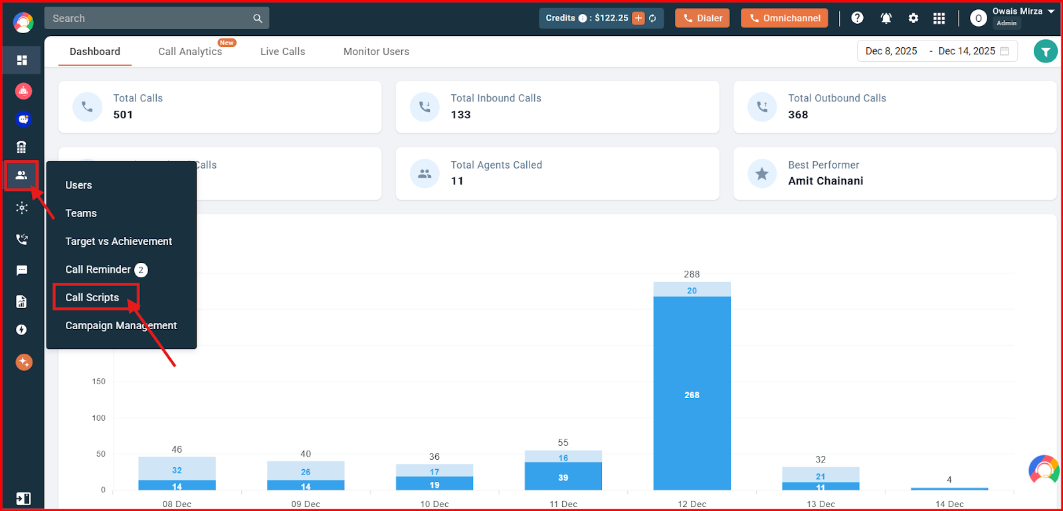Click the 13 Dec bar segment 21
Screen dimensions: 1063x511
[821, 475]
